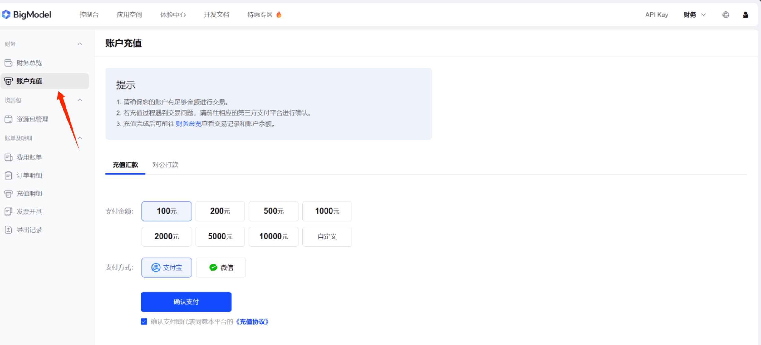
Task: Collapse the 资源包 sidebar section
Action: pos(80,100)
